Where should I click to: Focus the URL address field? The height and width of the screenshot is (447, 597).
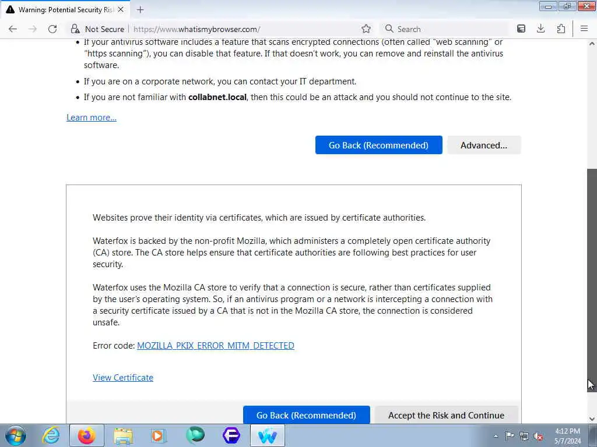(244, 29)
